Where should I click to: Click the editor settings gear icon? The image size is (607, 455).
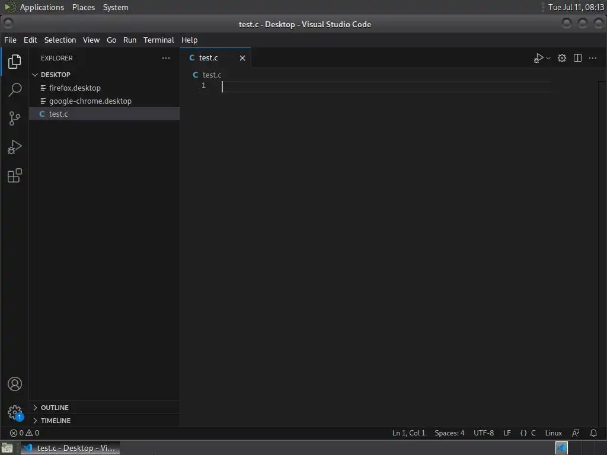(562, 58)
